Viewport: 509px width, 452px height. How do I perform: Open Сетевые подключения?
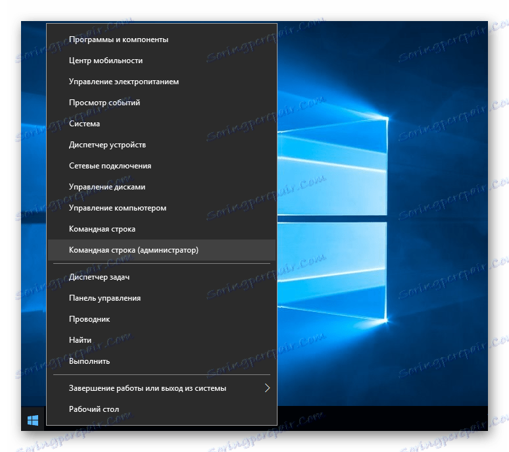tap(162, 166)
